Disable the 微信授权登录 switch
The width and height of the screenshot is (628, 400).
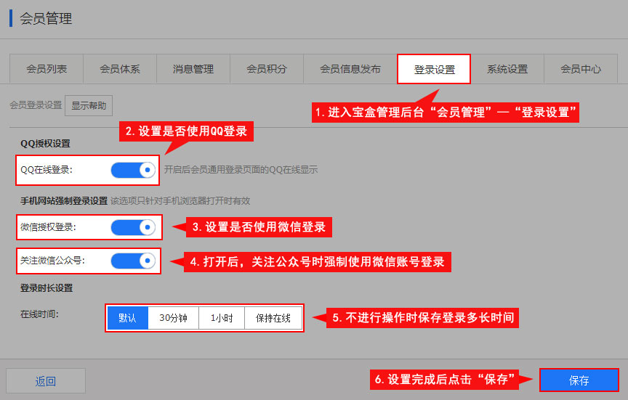(x=133, y=227)
